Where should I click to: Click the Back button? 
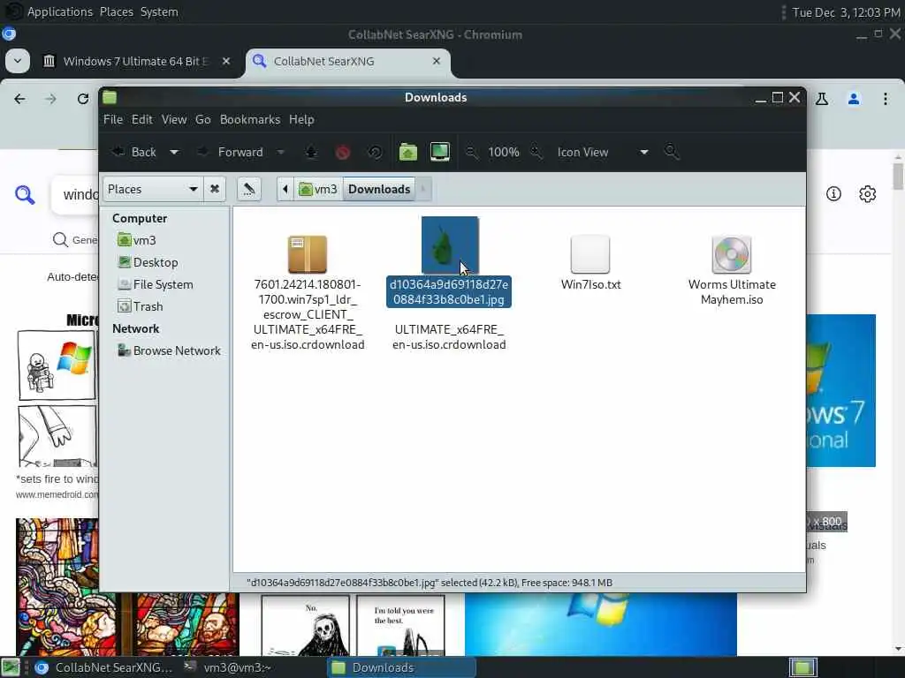(135, 152)
